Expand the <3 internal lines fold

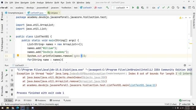pyautogui.click(x=185, y=74)
